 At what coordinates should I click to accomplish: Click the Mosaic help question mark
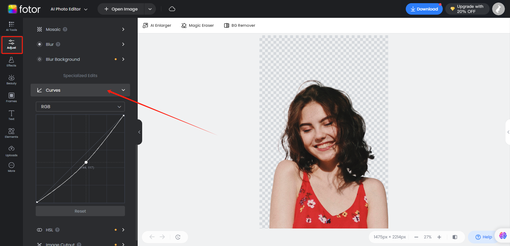tap(65, 29)
